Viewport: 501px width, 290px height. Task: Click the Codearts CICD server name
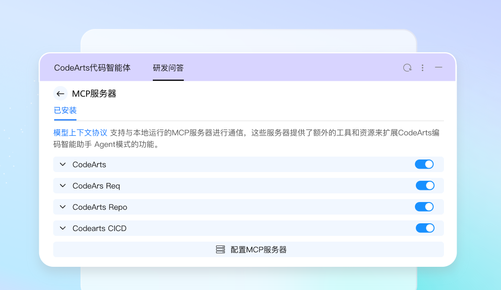99,228
